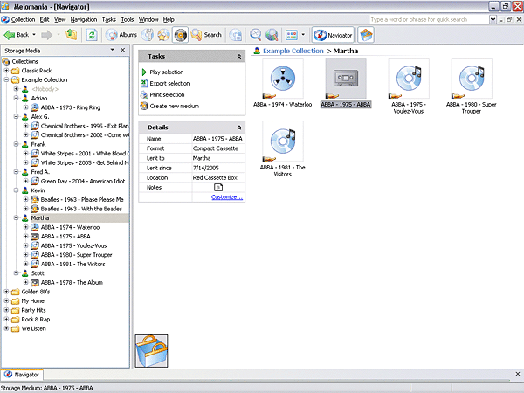Select Kevin in the tree

38,190
